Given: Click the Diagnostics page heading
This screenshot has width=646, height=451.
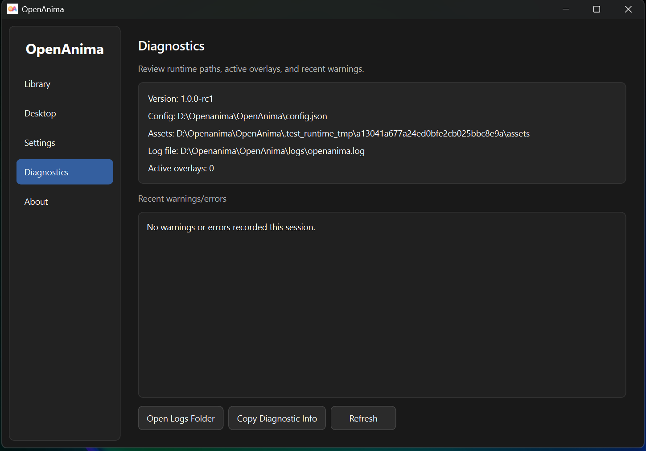Looking at the screenshot, I should (171, 46).
